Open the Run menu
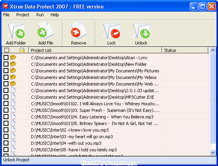218x166 pixels. pos(40,15)
